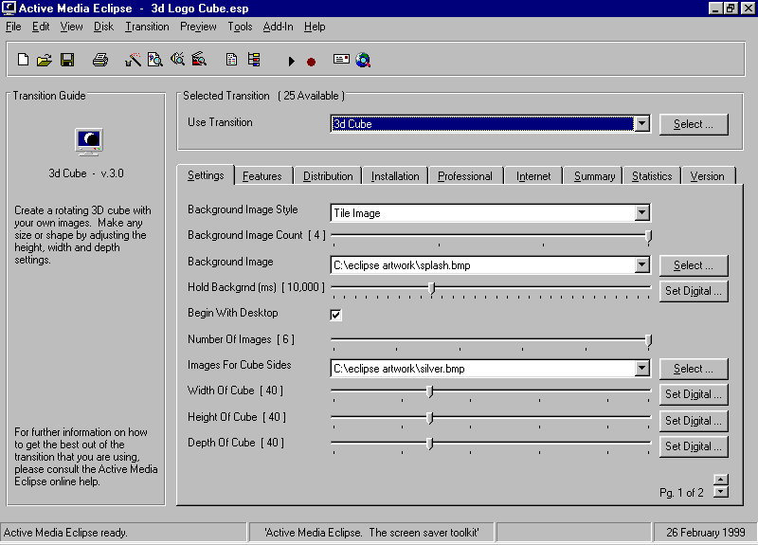
Task: Click the Save floppy disk icon
Action: tap(67, 60)
